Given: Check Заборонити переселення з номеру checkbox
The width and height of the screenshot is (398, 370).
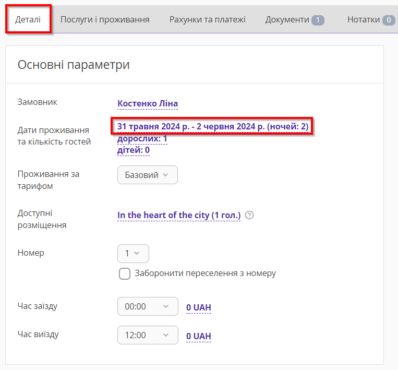Looking at the screenshot, I should (125, 274).
